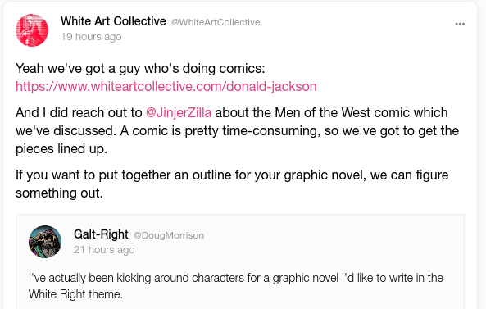Click the White Art Collective red avatar

click(x=32, y=30)
